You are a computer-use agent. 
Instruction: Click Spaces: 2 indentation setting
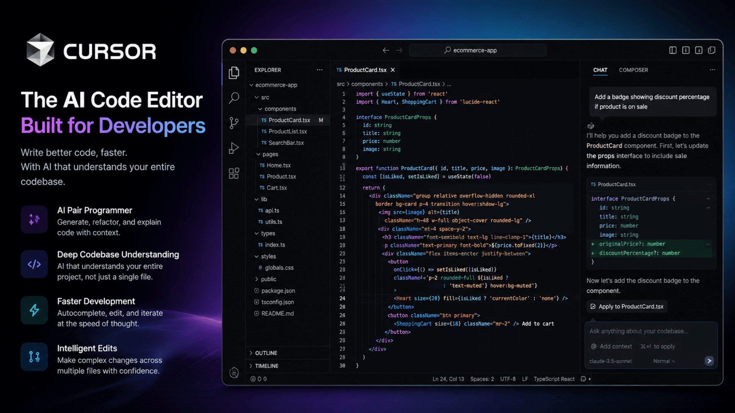pos(482,379)
